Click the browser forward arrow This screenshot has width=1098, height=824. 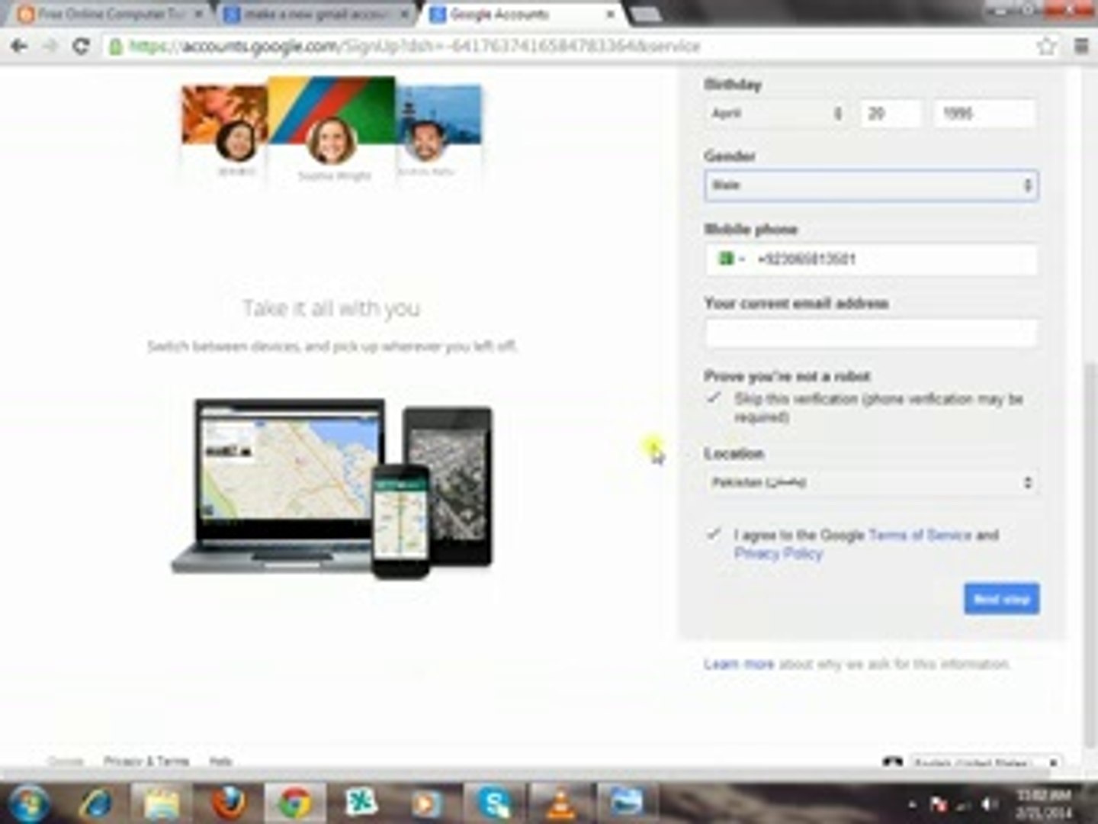50,46
